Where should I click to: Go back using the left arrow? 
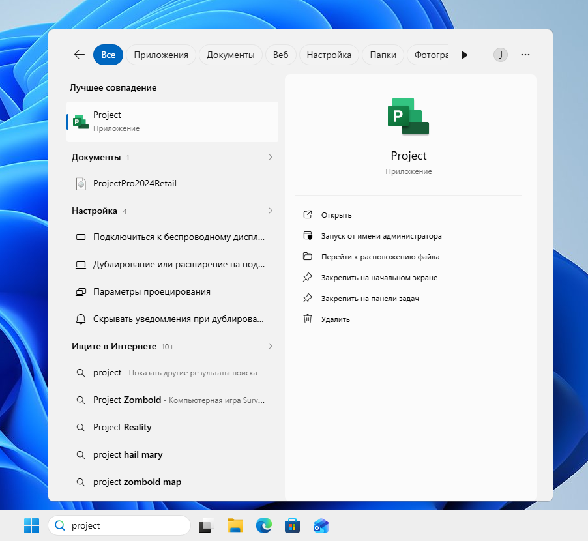click(x=79, y=55)
